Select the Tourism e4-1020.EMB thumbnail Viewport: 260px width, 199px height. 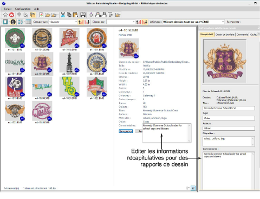42,88
